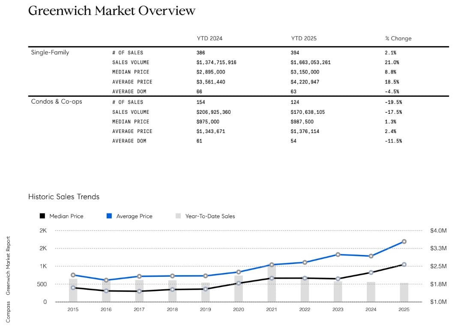458x326 pixels.
Task: Click the black Median Price legend swatch
Action: [x=42, y=216]
